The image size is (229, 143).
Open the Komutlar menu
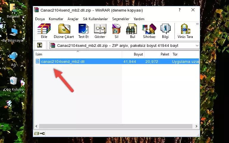click(56, 19)
